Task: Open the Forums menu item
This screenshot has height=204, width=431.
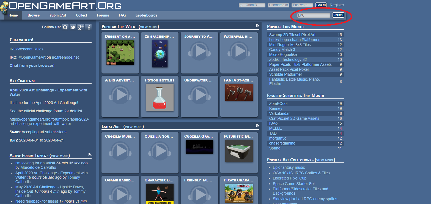Action: pos(103,15)
